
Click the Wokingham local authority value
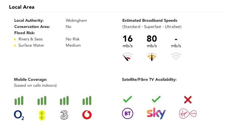pyautogui.click(x=76, y=21)
